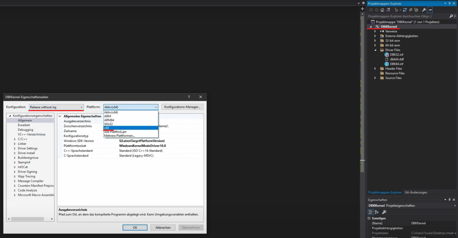Select the Debugging item in properties tree
Image resolution: width=458 pixels, height=238 pixels.
[x=25, y=130]
